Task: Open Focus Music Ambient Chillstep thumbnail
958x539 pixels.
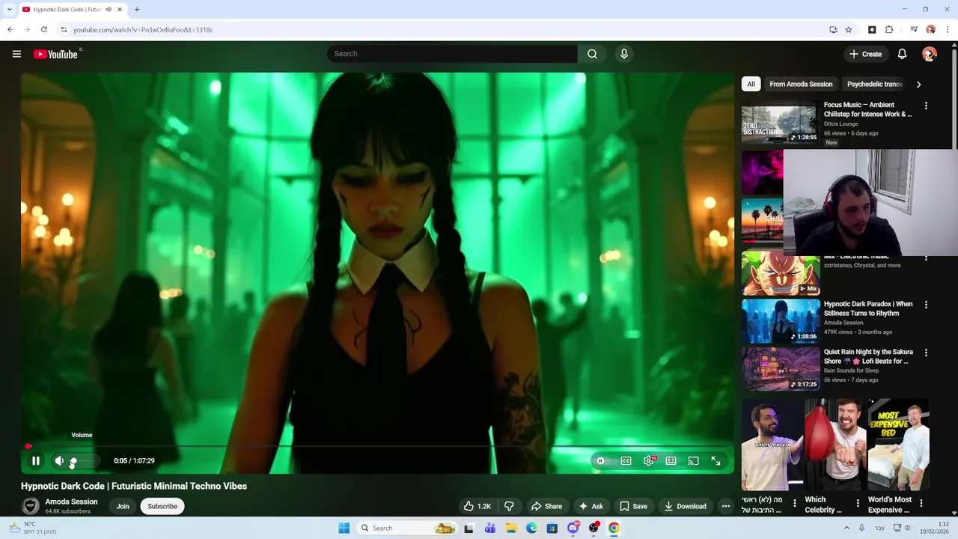Action: (x=781, y=122)
